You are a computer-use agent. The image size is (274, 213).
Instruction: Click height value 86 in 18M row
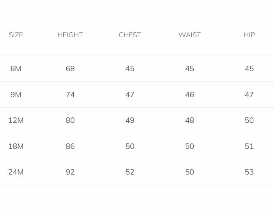[70, 147]
